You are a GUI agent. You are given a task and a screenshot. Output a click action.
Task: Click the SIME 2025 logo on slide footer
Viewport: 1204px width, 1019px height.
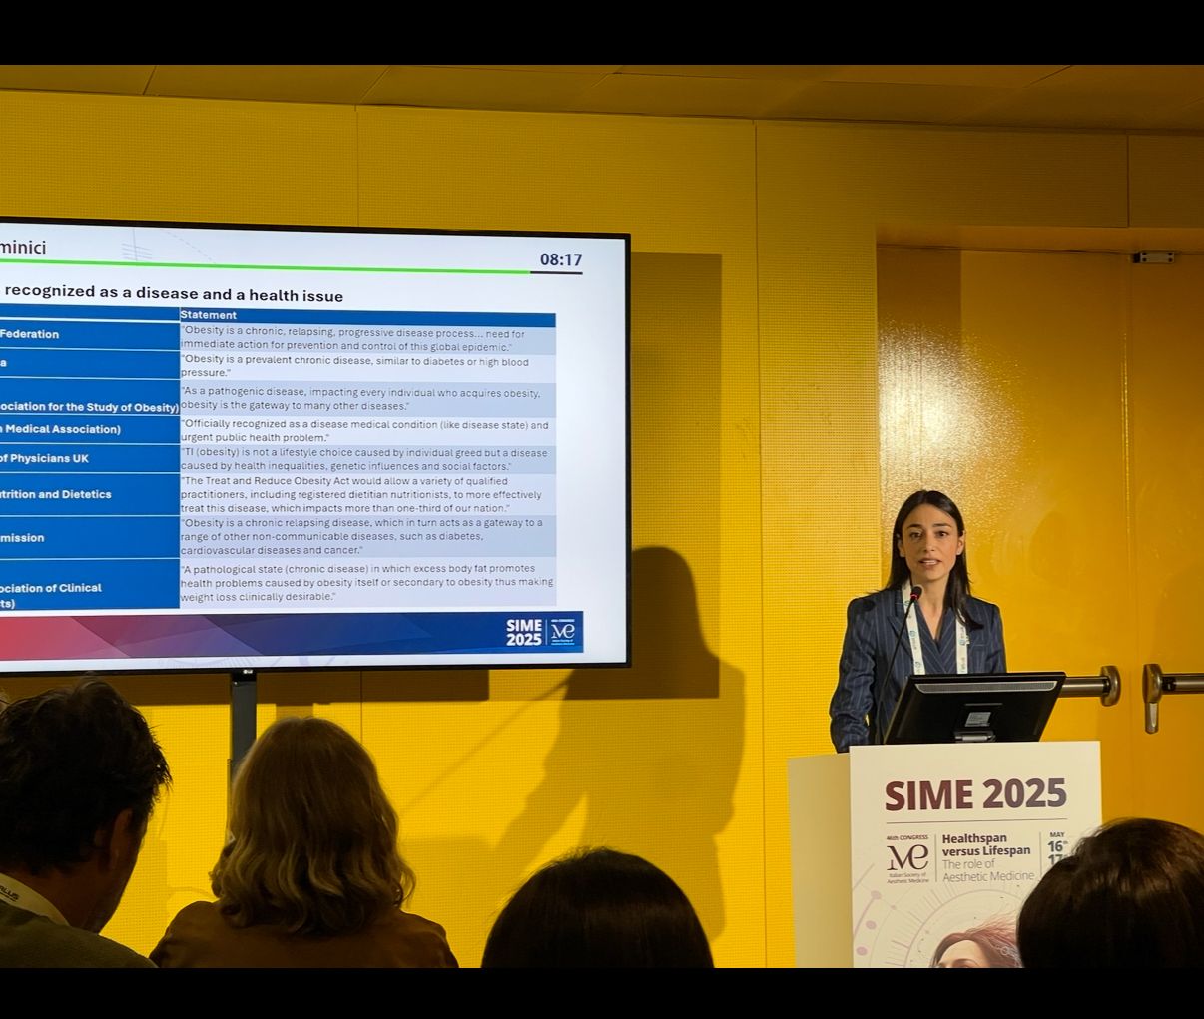click(x=524, y=632)
